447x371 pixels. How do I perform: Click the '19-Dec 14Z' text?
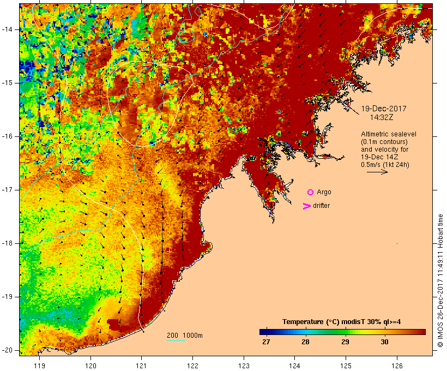pos(380,157)
